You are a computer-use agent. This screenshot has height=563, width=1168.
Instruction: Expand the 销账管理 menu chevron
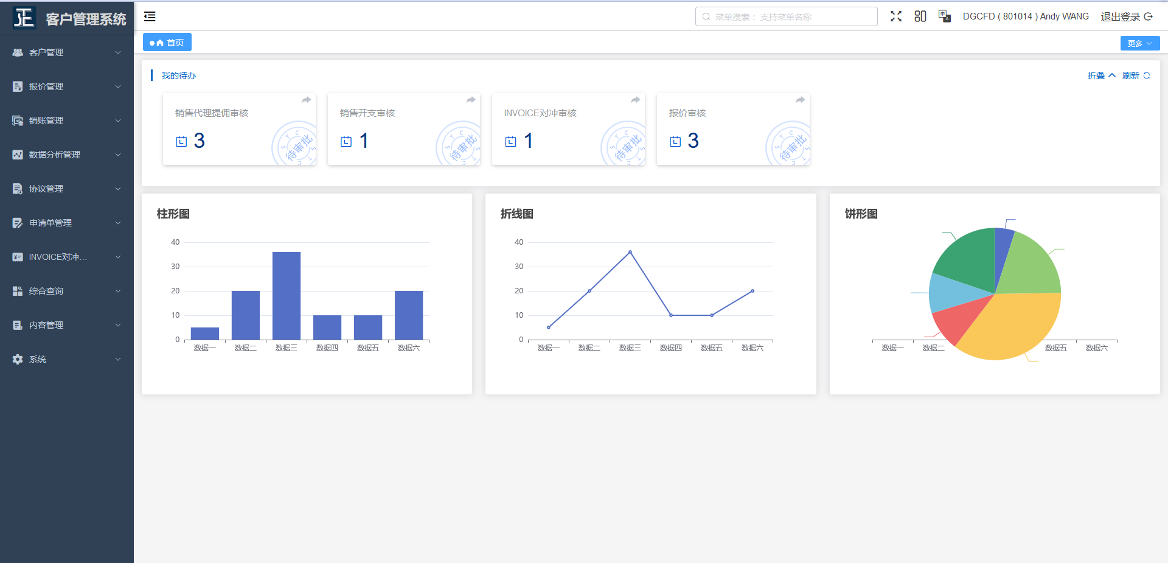pos(118,121)
